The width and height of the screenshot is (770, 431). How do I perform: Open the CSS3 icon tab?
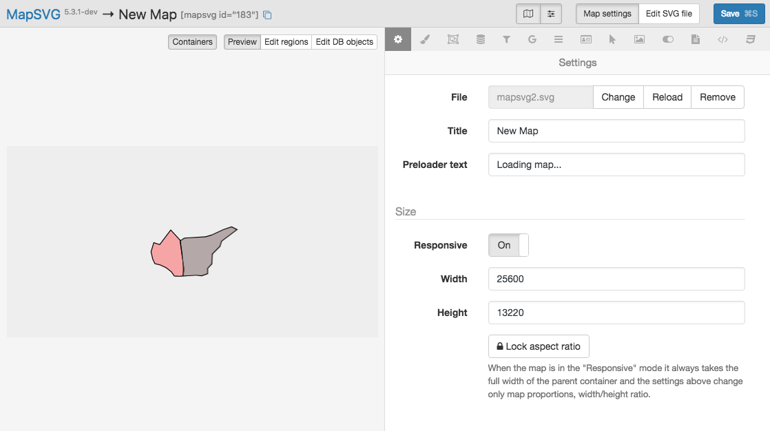(750, 39)
